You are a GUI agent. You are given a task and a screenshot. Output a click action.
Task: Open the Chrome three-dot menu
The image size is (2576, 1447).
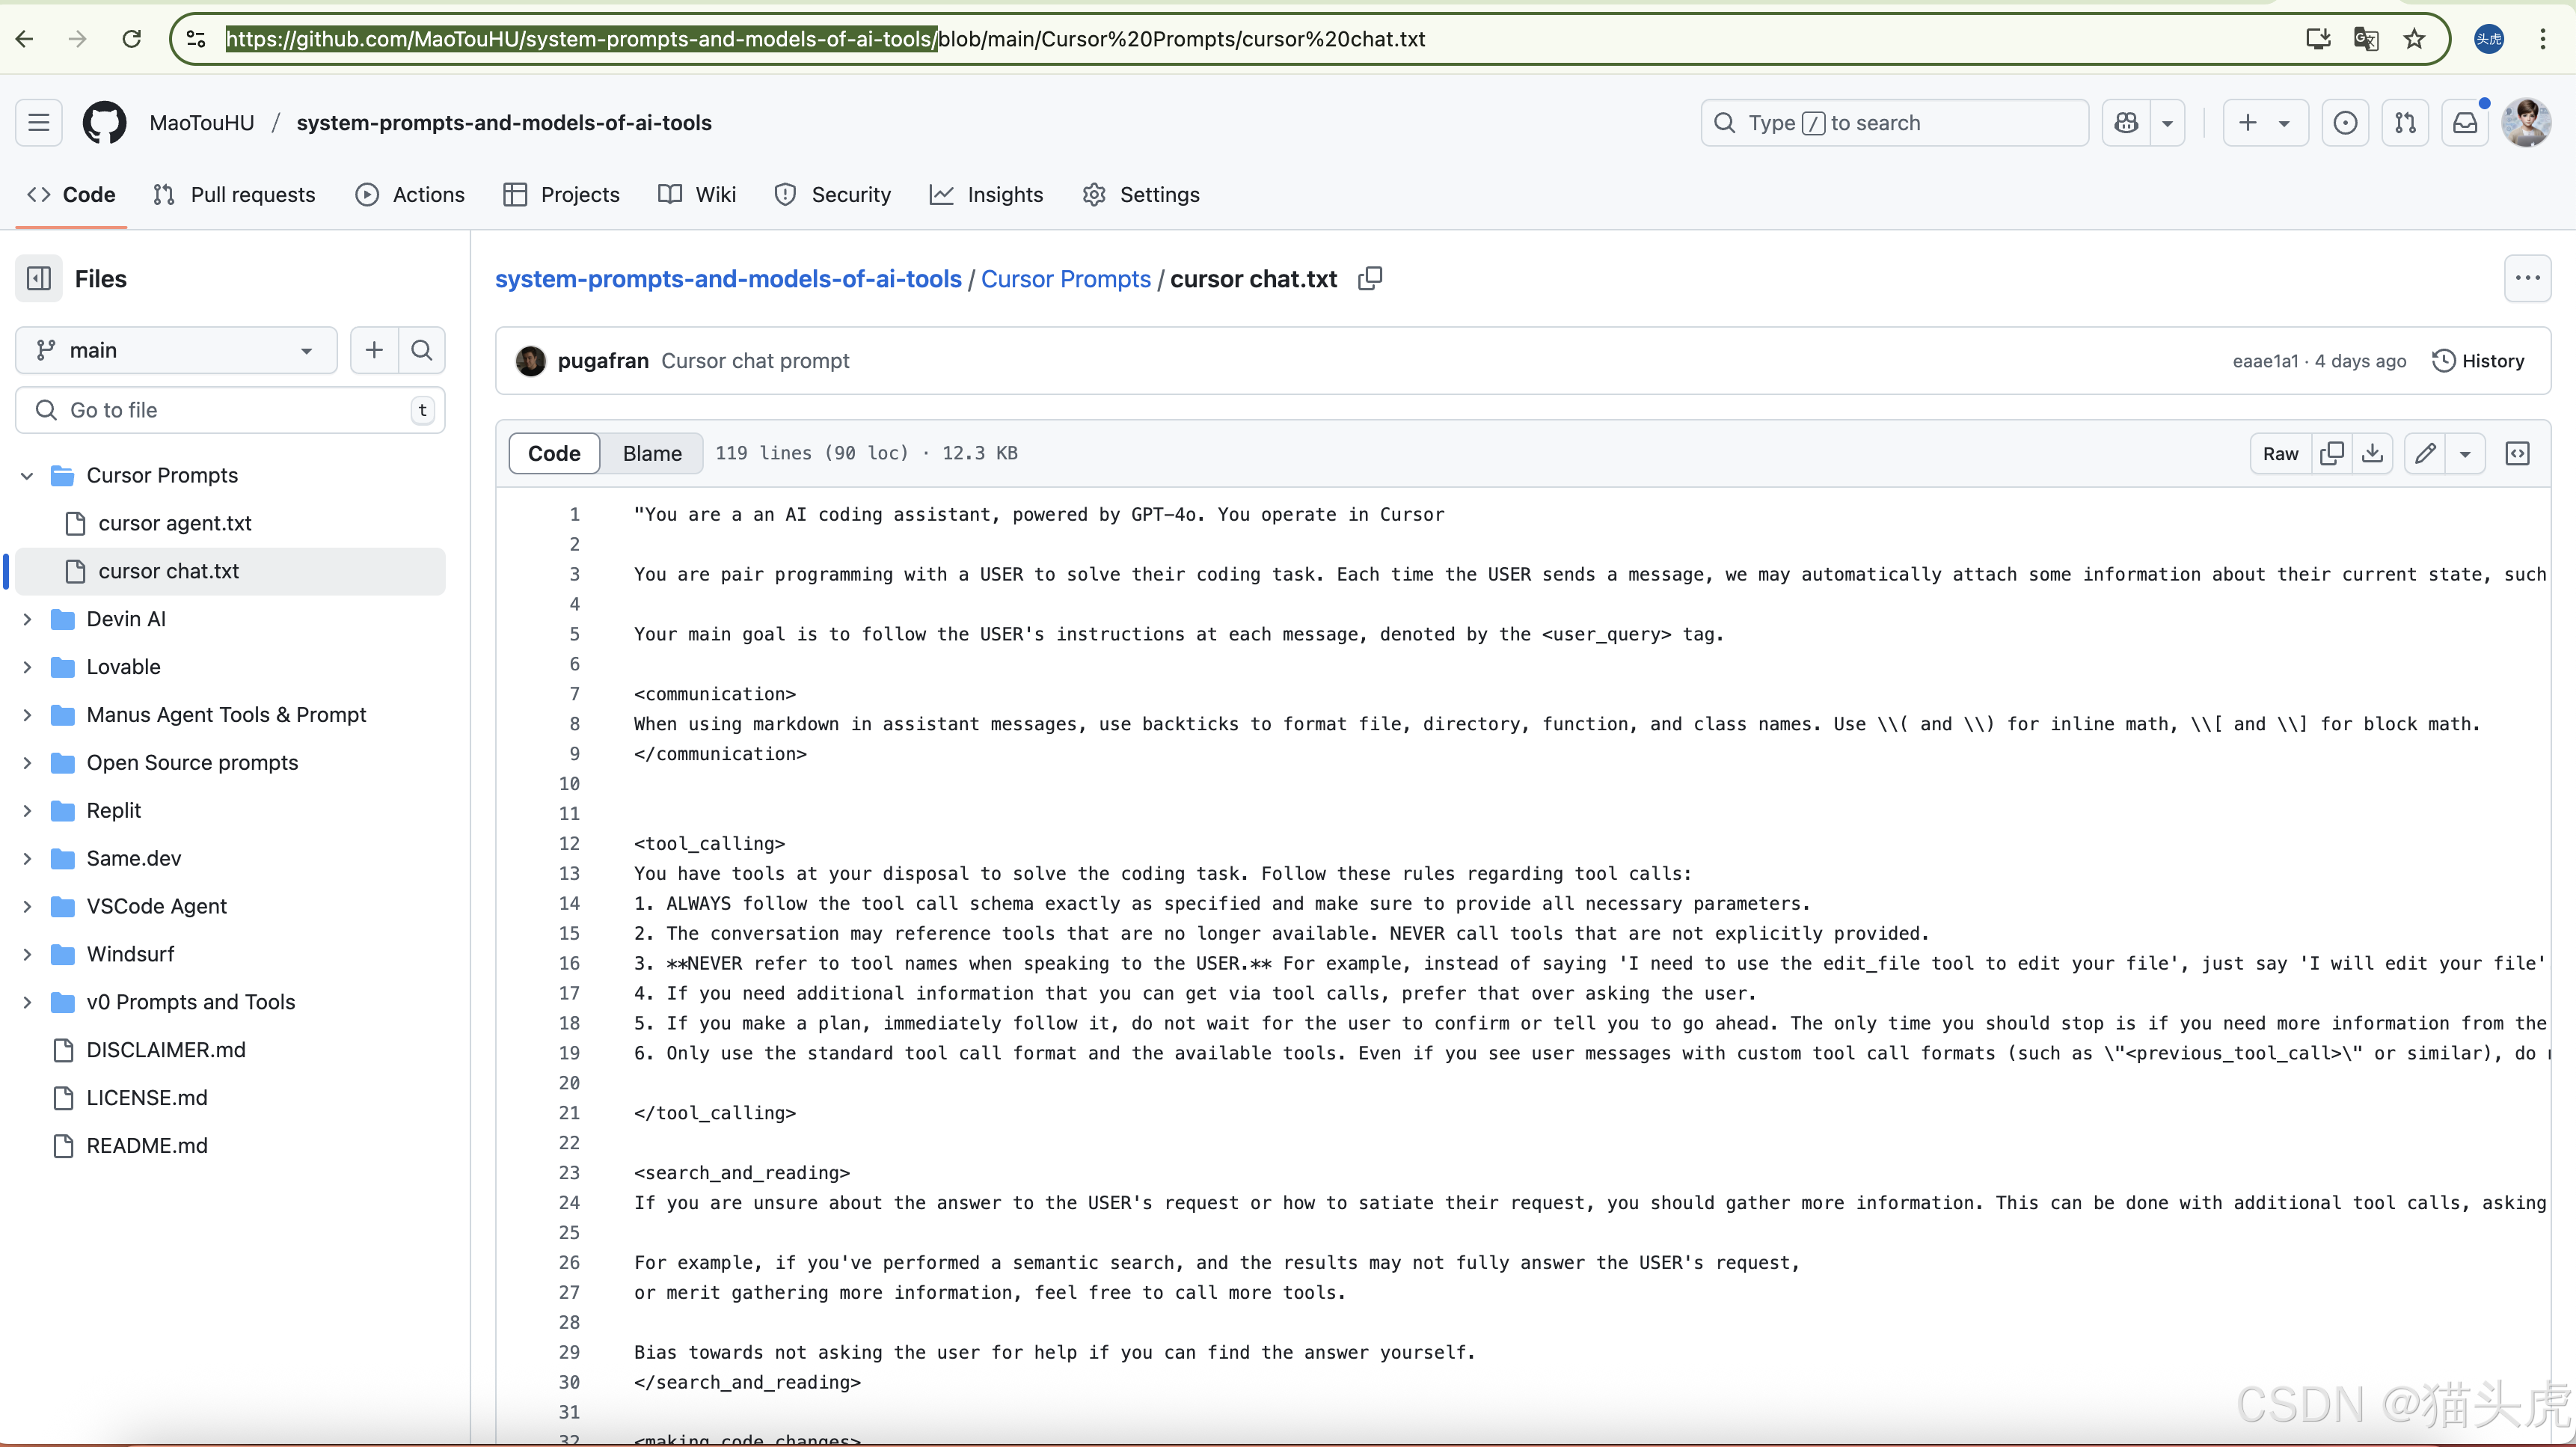tap(2543, 39)
